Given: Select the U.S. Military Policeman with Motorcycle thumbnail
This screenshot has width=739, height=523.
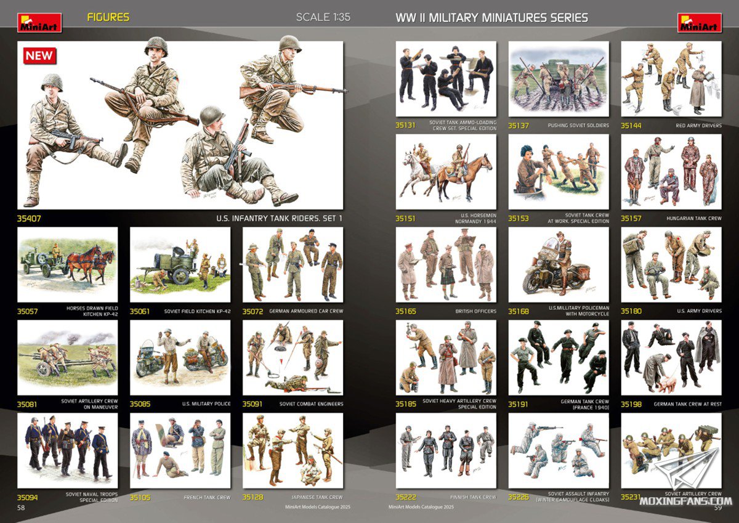Looking at the screenshot, I should click(559, 265).
